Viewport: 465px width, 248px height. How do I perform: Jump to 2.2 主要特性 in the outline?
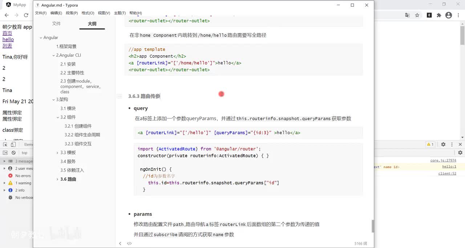72,73
